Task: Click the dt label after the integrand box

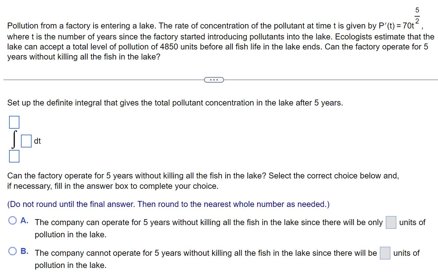Action: pos(37,141)
